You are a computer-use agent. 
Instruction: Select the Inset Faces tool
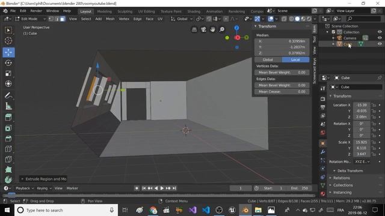coord(8,128)
